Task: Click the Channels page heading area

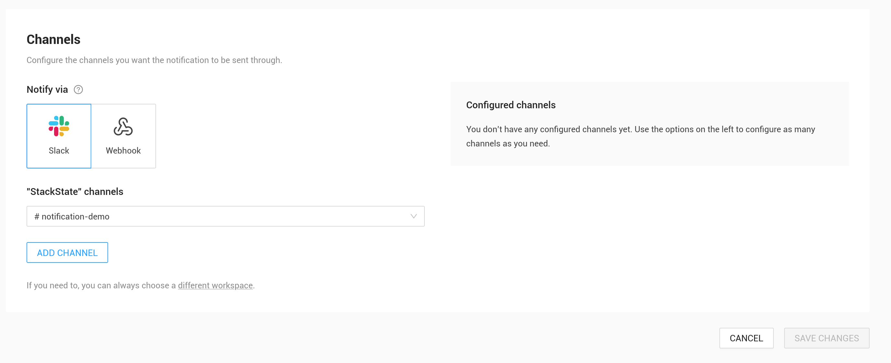Action: (53, 39)
